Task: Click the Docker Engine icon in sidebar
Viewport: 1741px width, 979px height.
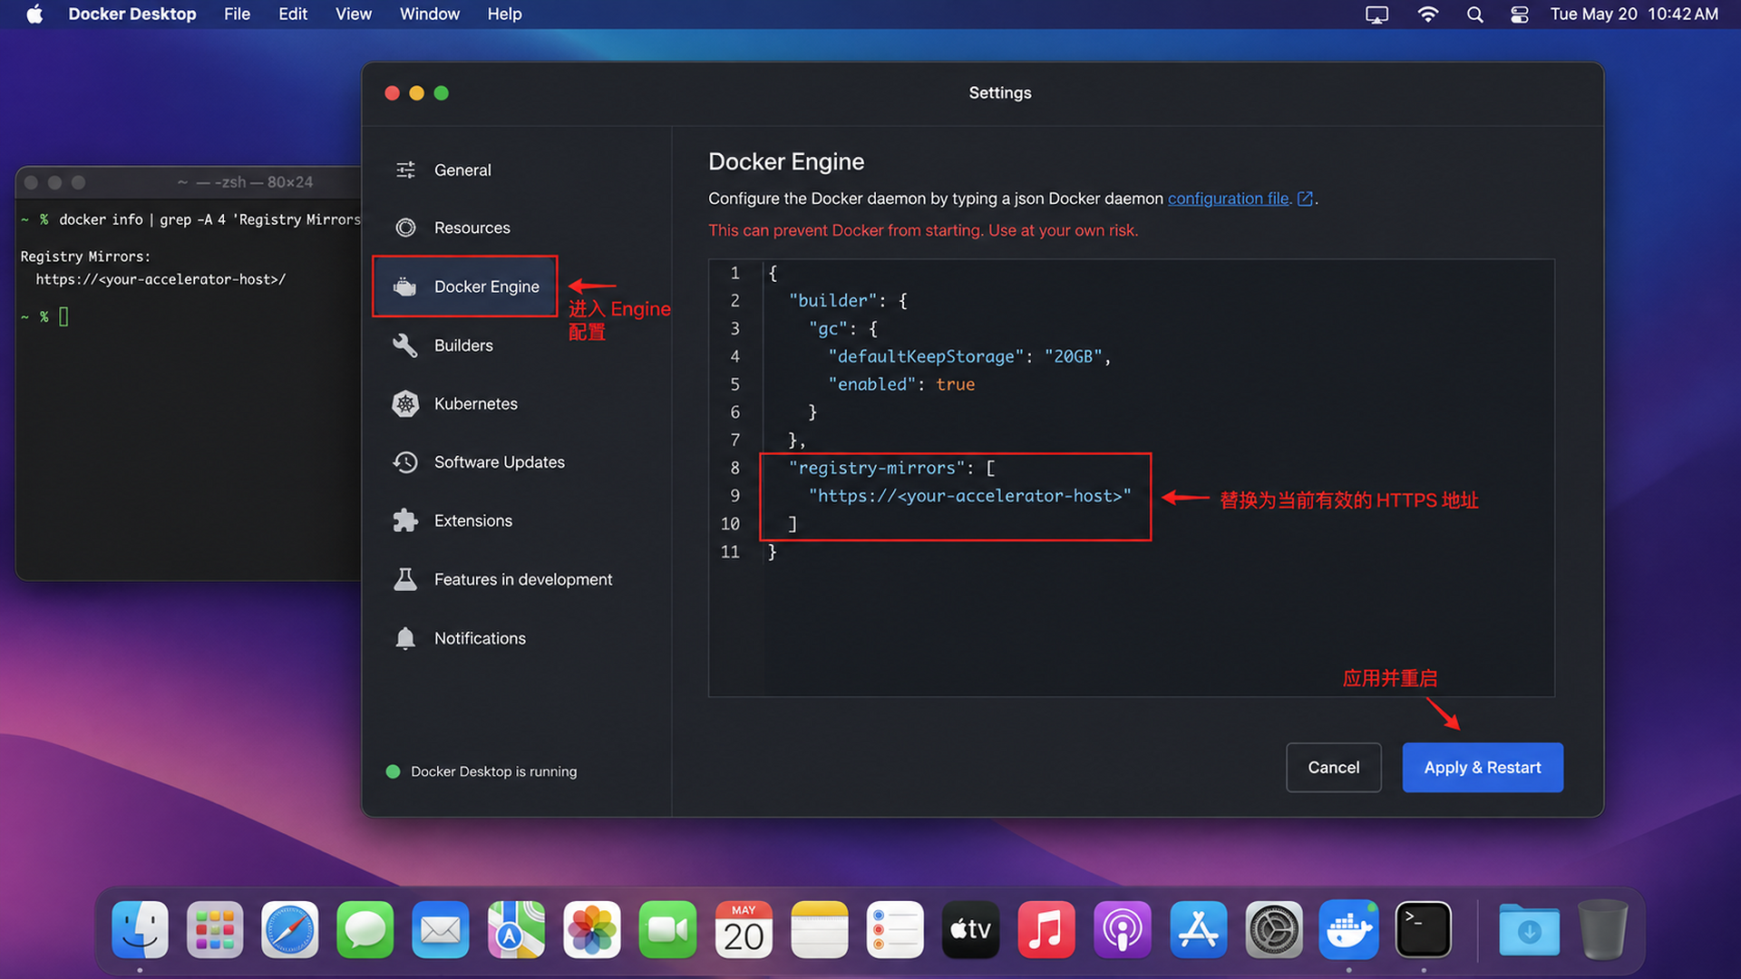Action: click(405, 286)
